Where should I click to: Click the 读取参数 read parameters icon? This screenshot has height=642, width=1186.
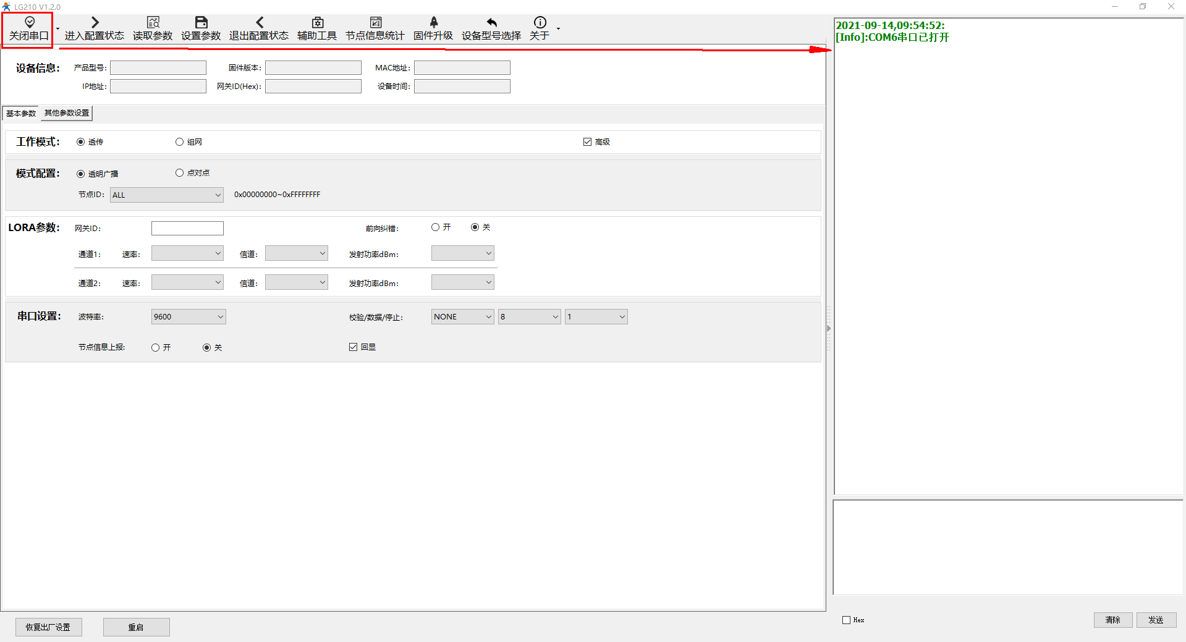153,23
